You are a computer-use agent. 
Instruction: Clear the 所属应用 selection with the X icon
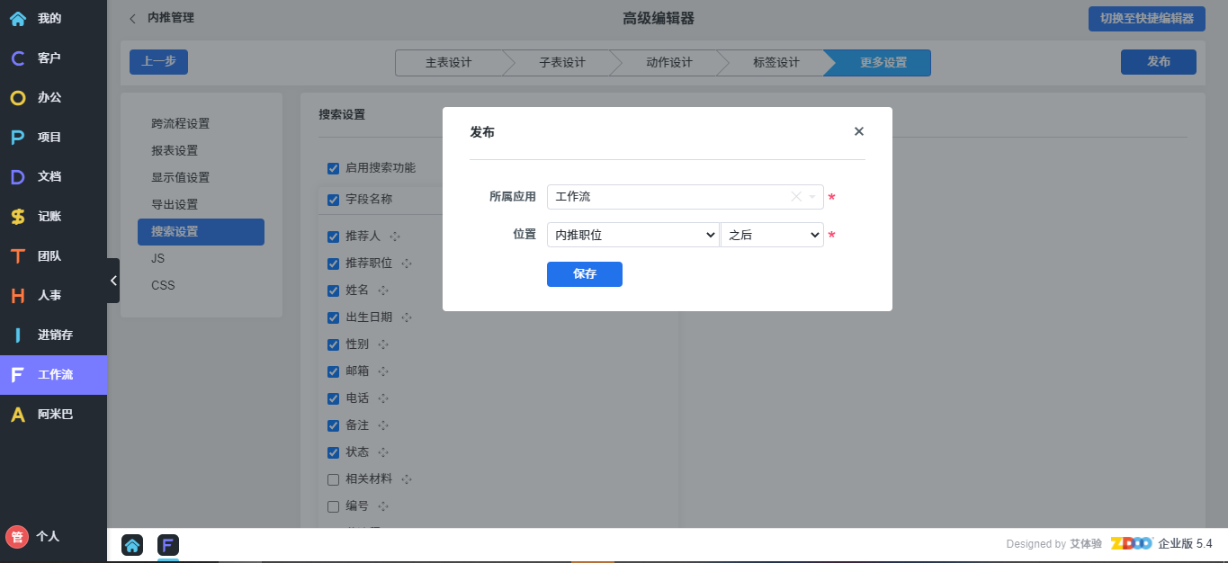point(795,197)
